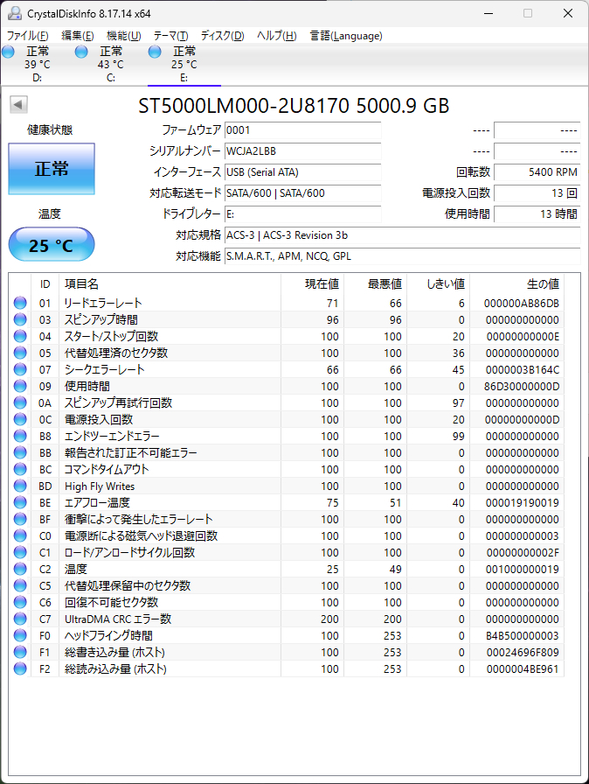Image resolution: width=589 pixels, height=784 pixels.
Task: Open the 機能(U) menu
Action: (123, 36)
